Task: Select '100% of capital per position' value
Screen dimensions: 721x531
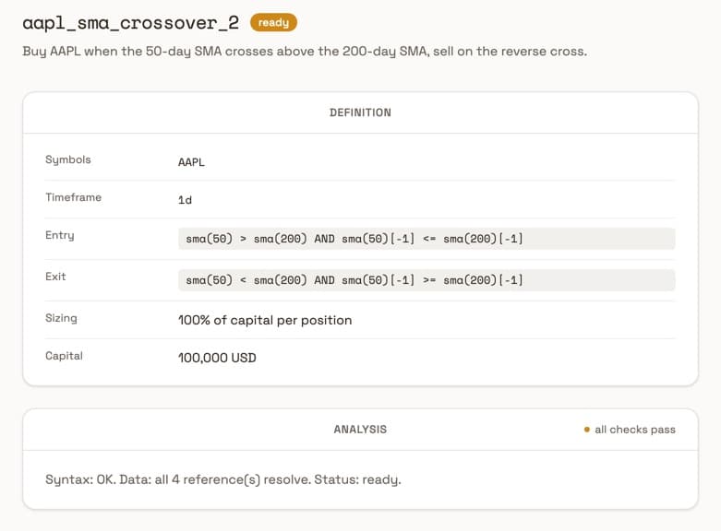Action: click(265, 320)
